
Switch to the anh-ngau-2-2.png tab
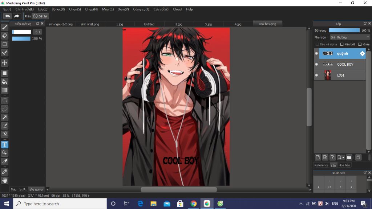(61, 24)
